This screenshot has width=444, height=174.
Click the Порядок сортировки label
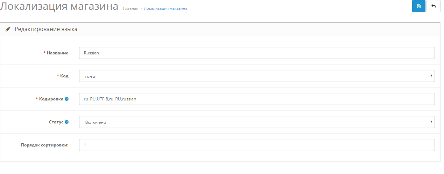coord(44,145)
